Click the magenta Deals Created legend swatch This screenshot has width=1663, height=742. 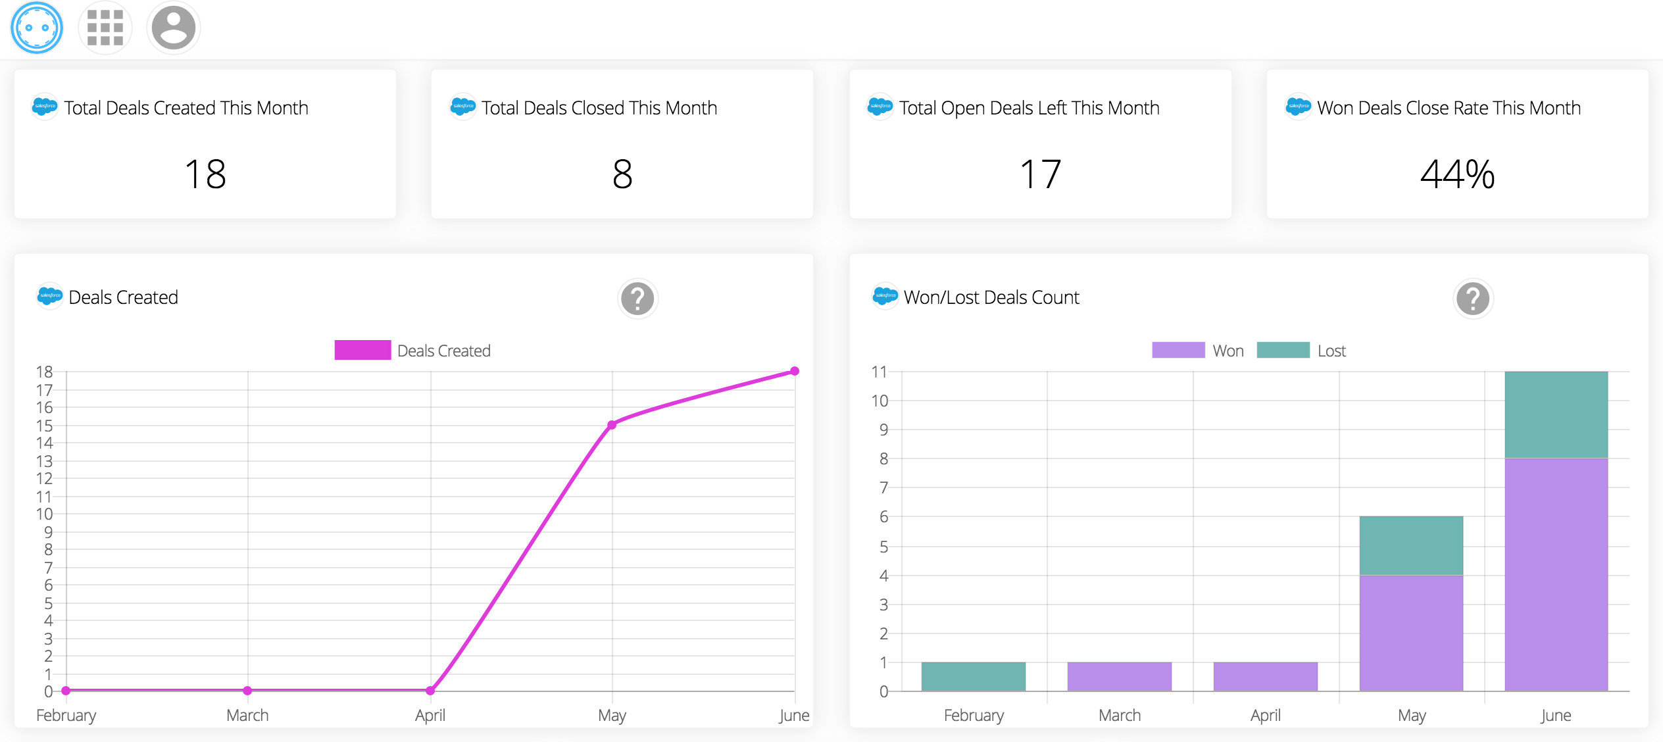click(x=362, y=350)
